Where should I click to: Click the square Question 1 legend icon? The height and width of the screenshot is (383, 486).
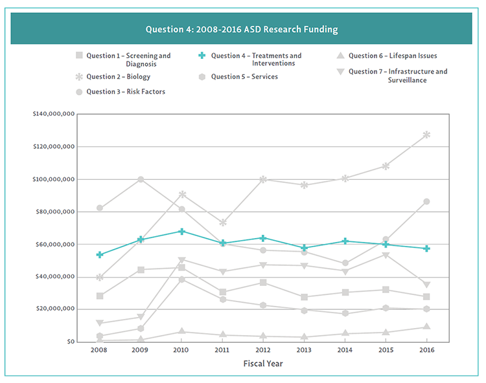(x=80, y=56)
